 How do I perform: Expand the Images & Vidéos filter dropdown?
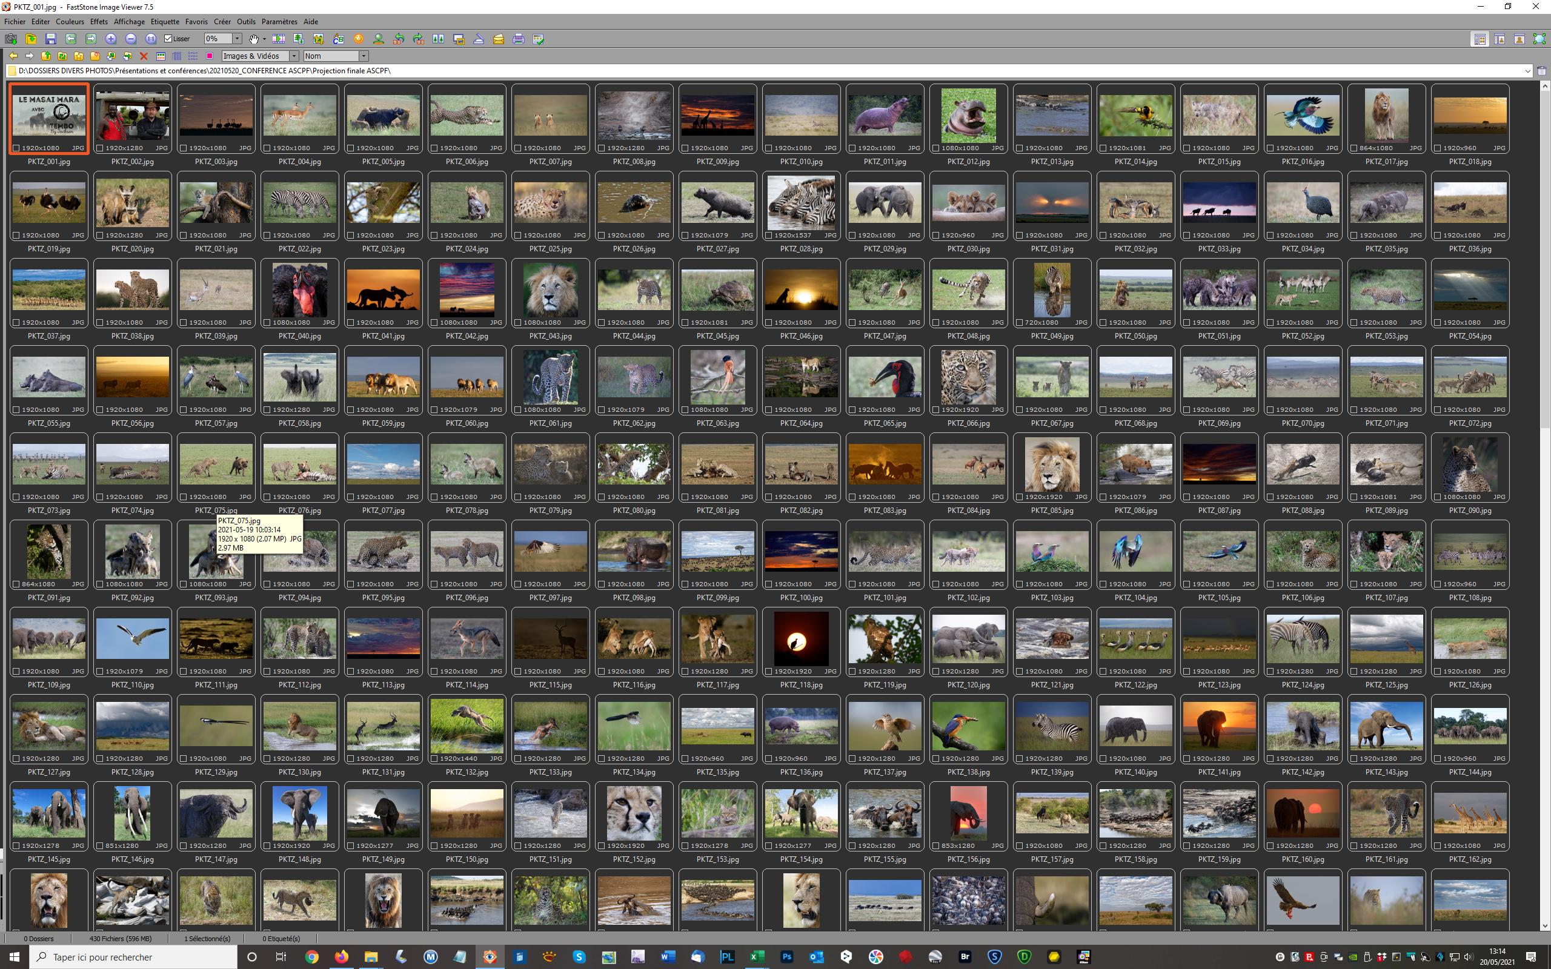coord(294,56)
